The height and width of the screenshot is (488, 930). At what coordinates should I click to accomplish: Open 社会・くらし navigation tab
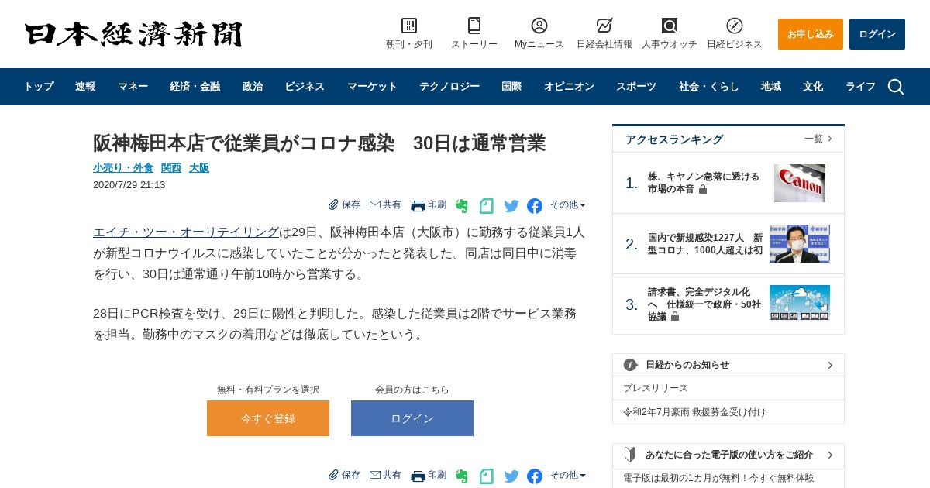click(x=709, y=87)
